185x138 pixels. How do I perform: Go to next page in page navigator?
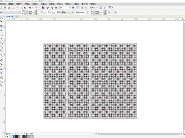(22, 134)
